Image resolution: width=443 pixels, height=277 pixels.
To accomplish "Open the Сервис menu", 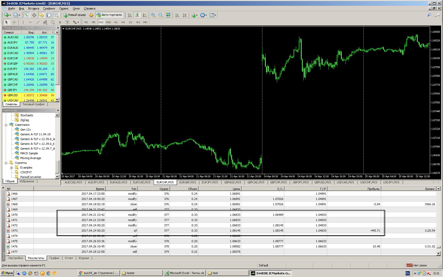I will (64, 8).
